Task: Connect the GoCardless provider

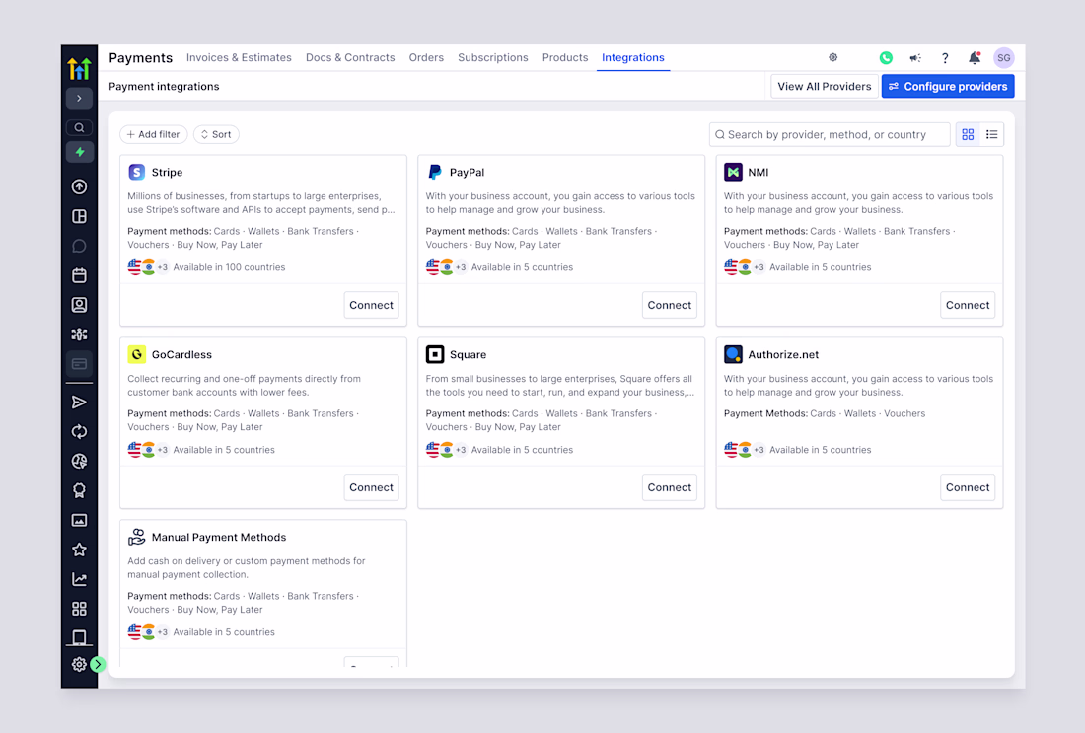Action: (x=372, y=488)
